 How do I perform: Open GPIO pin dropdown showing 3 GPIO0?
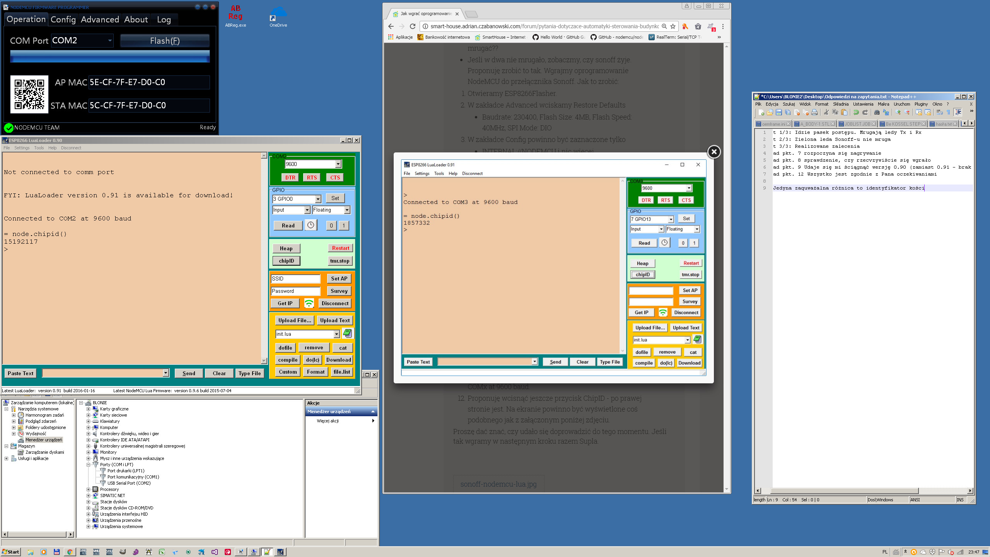coord(318,199)
